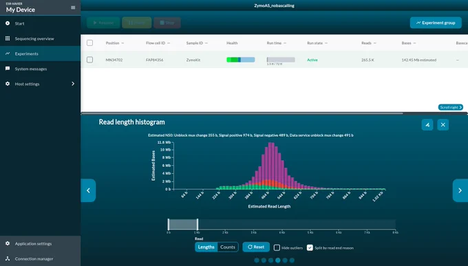Click the chart edit icon beside histogram close
Viewport: 468px width, 266px height.
point(427,124)
